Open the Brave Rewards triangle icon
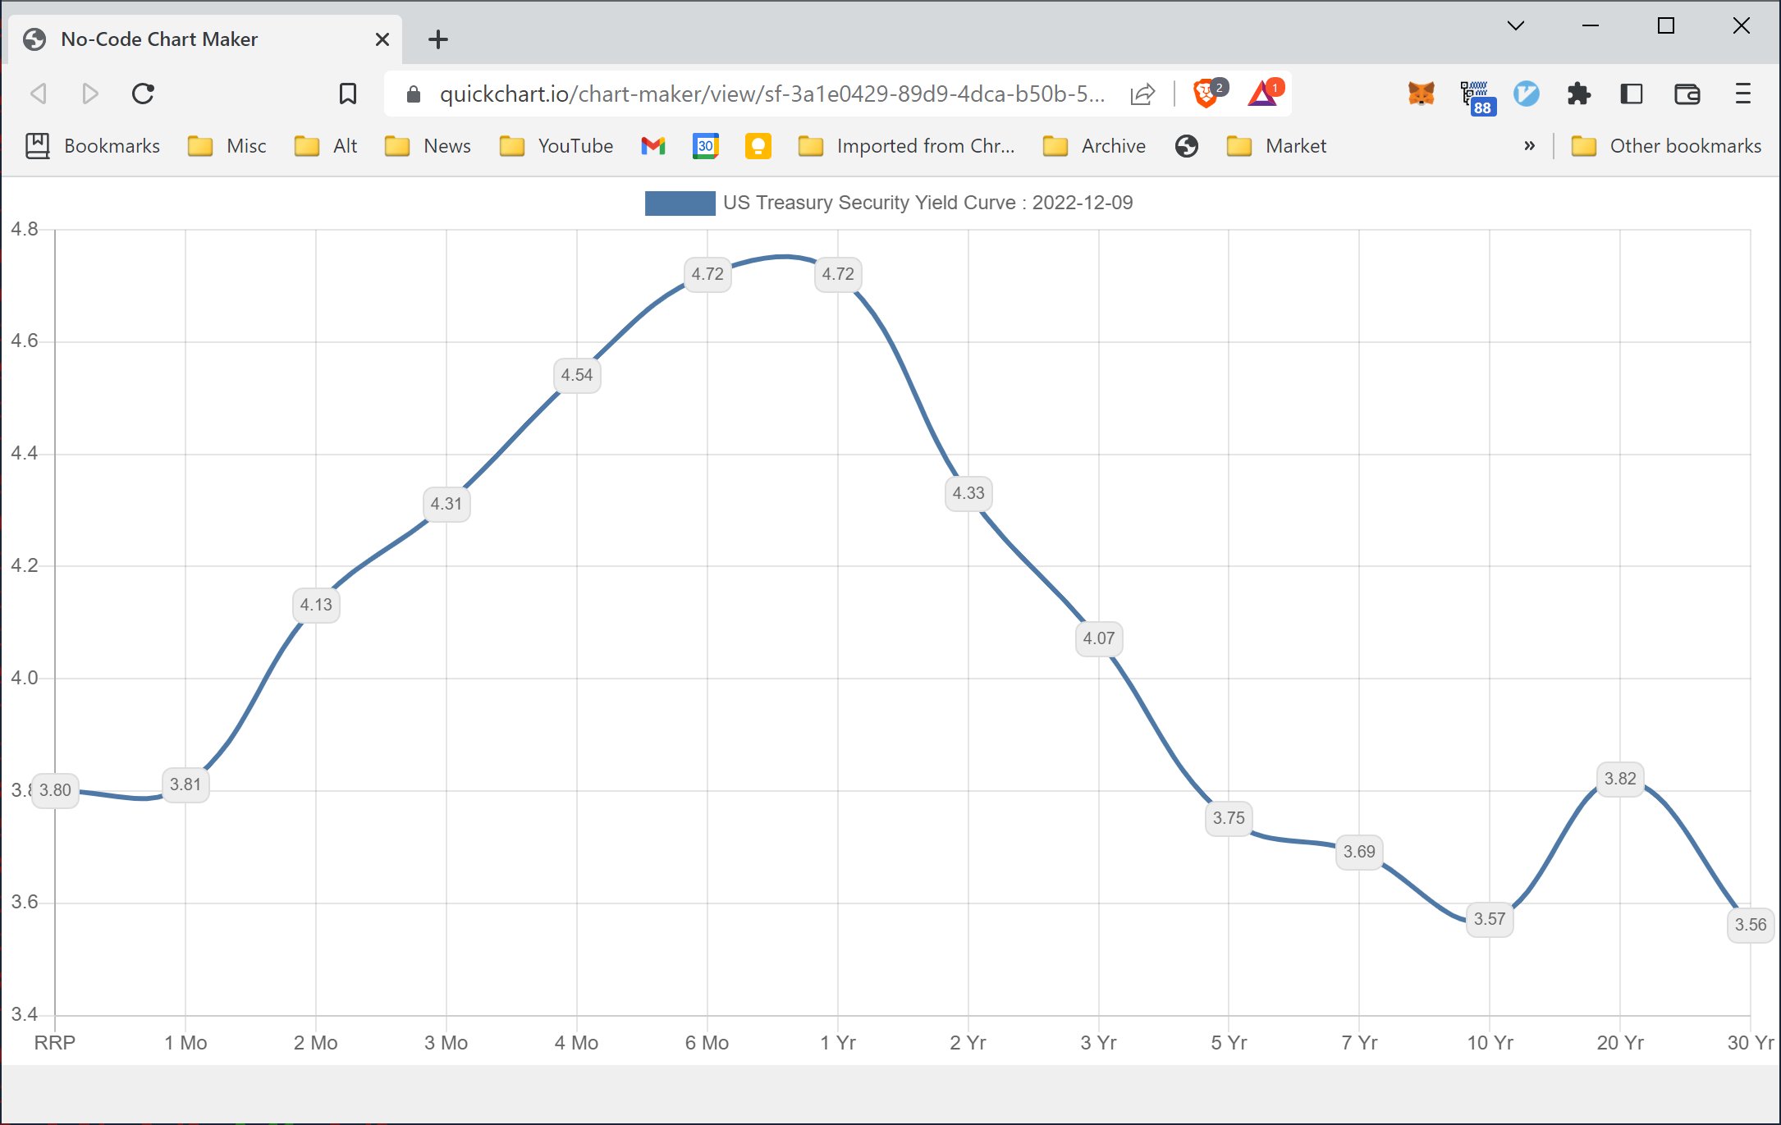The width and height of the screenshot is (1781, 1125). point(1262,94)
